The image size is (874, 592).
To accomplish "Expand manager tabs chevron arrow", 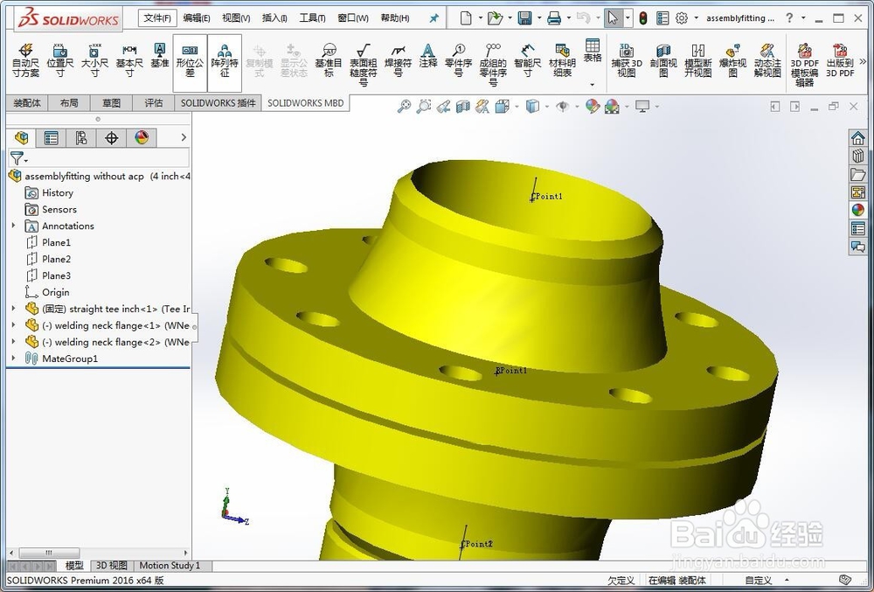I will tap(184, 137).
